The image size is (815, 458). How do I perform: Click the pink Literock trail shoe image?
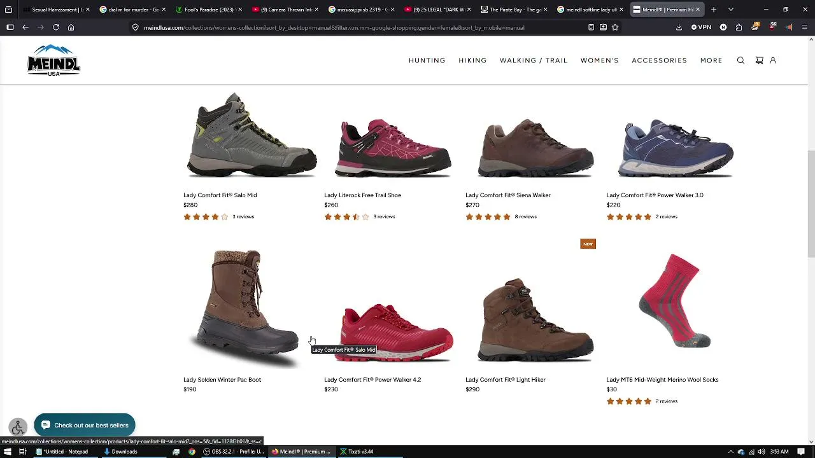point(393,148)
